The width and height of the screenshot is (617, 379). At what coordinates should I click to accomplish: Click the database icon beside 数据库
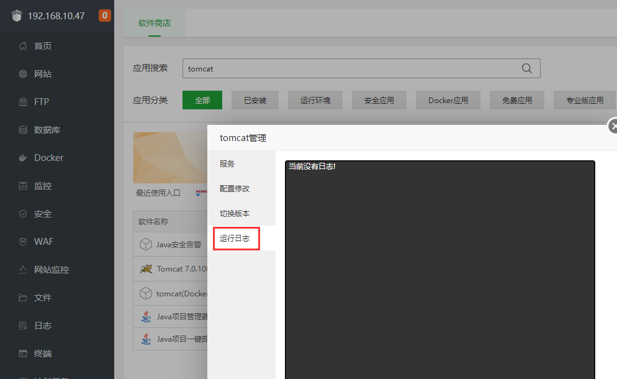[23, 130]
